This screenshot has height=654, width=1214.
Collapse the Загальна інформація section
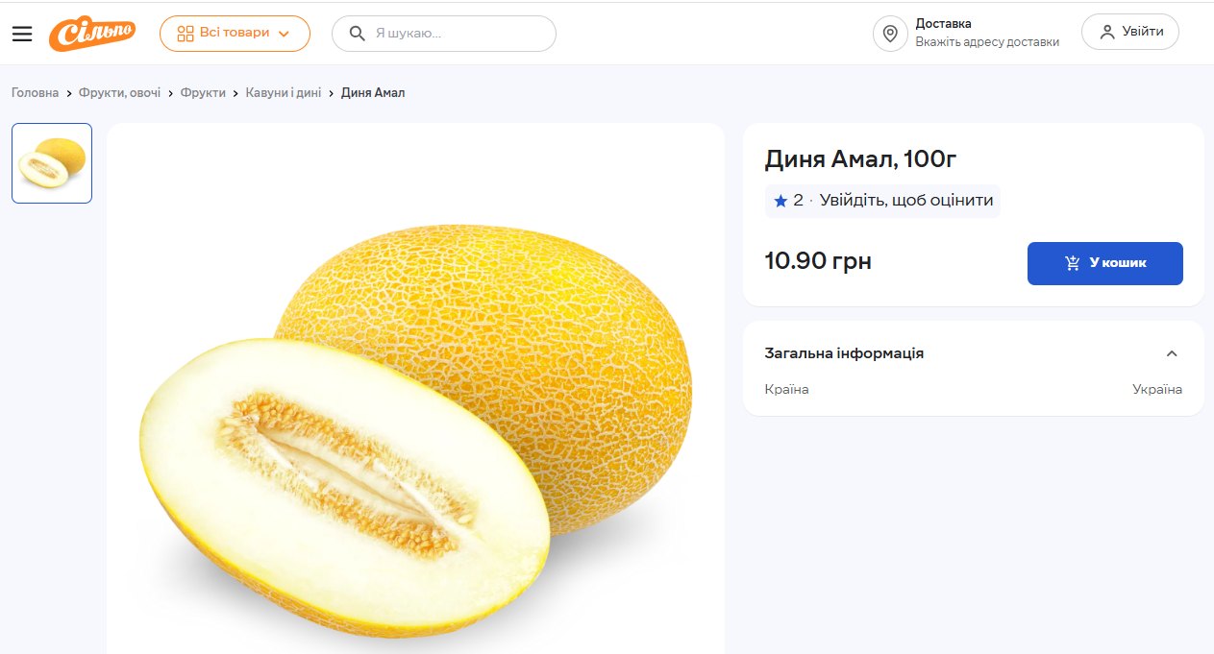tap(1171, 353)
